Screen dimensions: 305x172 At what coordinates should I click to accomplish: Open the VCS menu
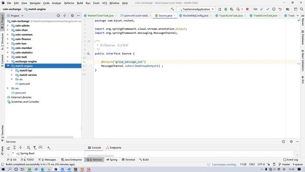point(104,3)
